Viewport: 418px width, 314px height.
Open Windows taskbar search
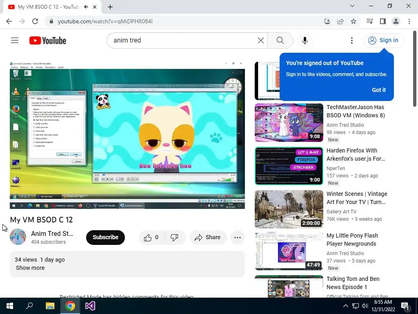(x=29, y=306)
